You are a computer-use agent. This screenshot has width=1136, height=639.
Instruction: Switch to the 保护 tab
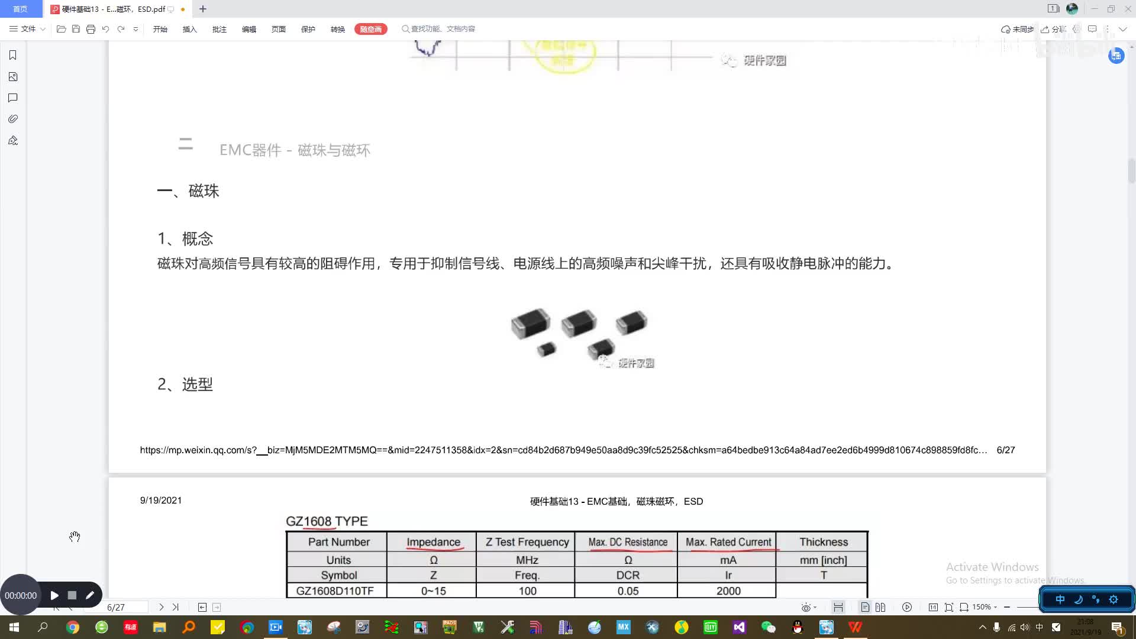(308, 29)
